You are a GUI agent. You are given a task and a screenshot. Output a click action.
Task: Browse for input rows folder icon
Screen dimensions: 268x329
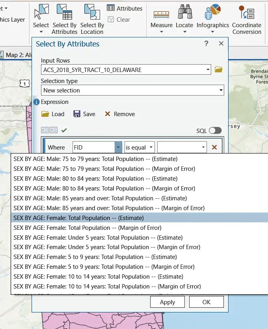219,69
